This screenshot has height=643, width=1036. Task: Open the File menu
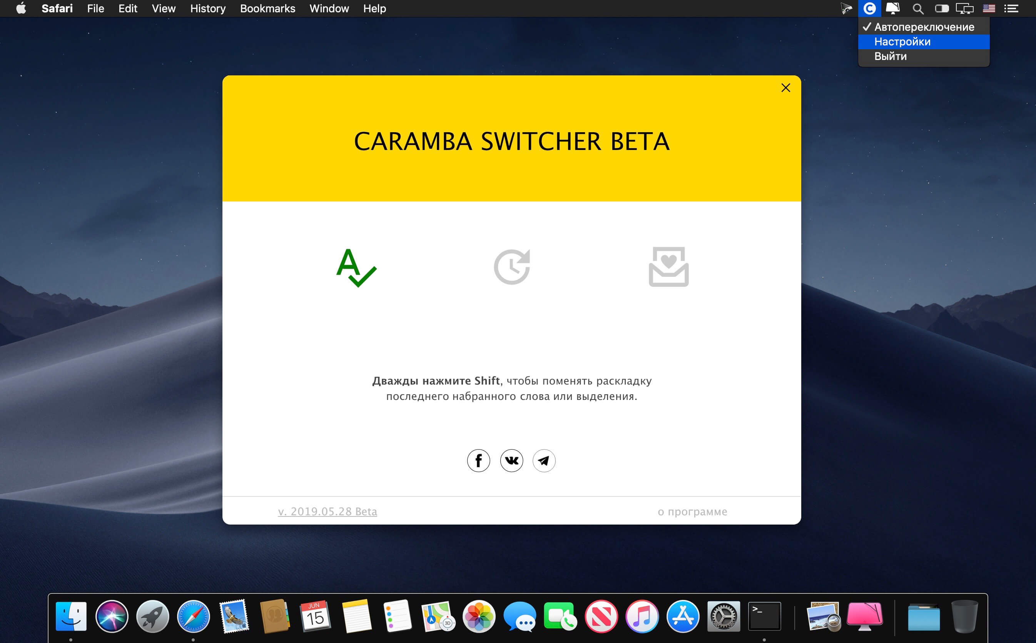click(96, 8)
